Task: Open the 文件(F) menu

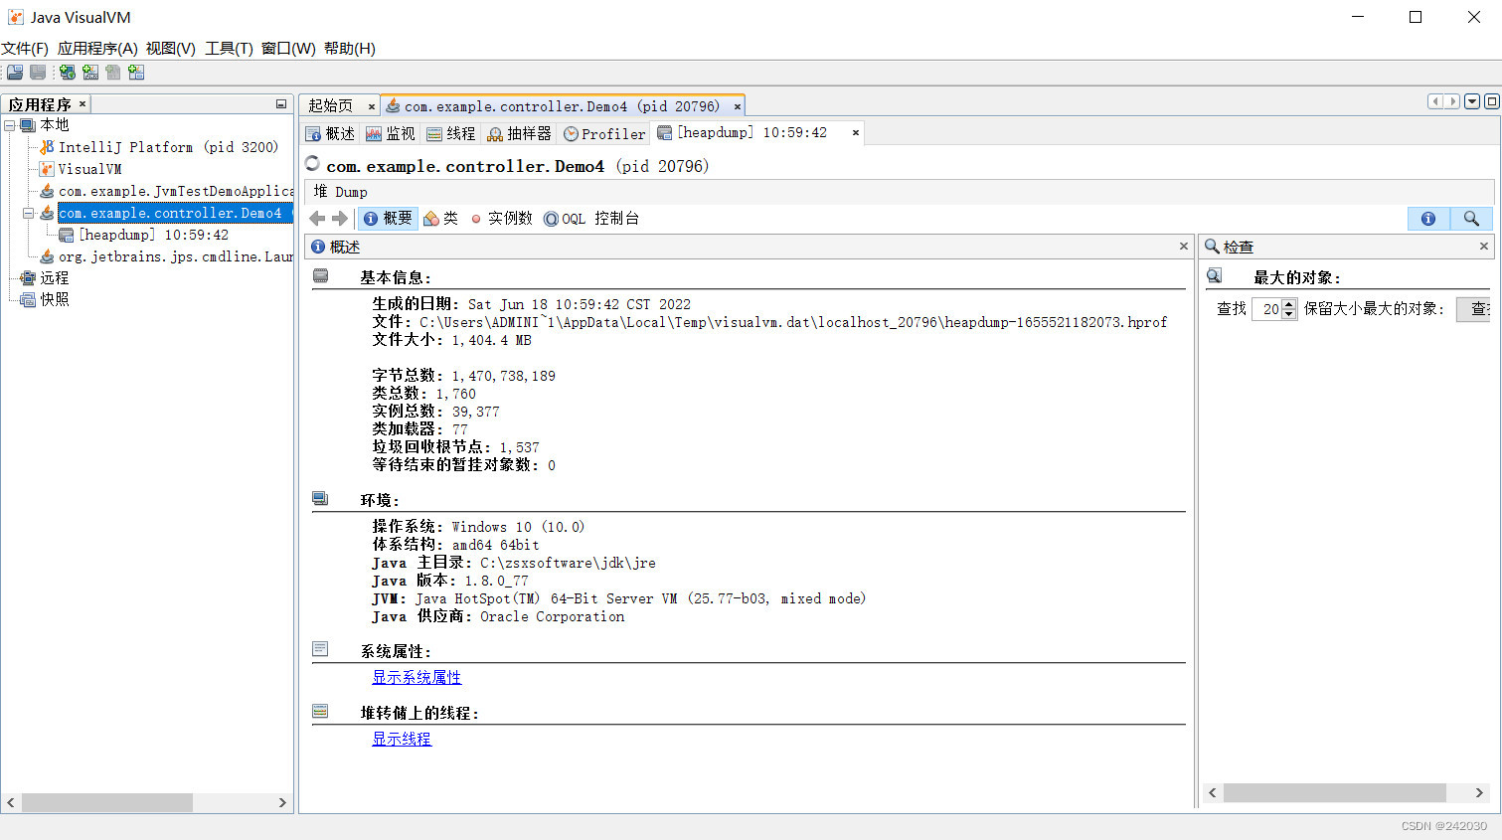Action: (x=25, y=49)
